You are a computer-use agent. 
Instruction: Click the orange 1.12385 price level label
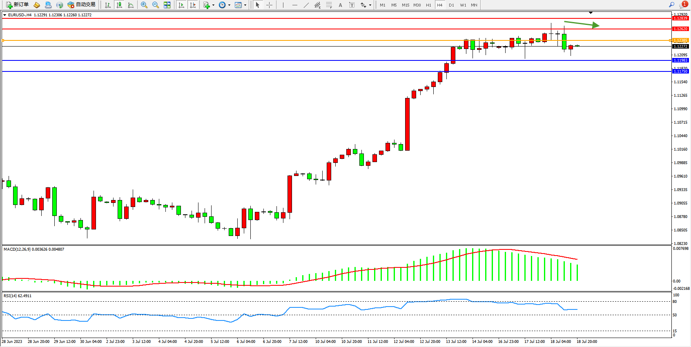pos(680,40)
